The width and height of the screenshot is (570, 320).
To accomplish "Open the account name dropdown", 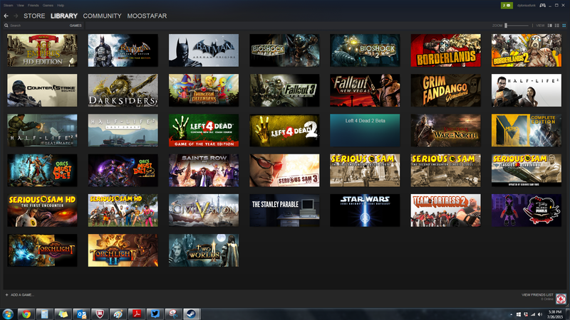I will 526,6.
